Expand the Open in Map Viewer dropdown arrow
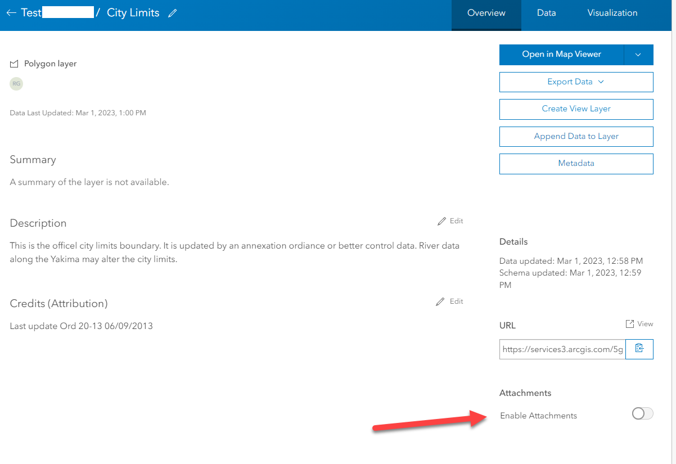This screenshot has width=676, height=464. pyautogui.click(x=638, y=55)
